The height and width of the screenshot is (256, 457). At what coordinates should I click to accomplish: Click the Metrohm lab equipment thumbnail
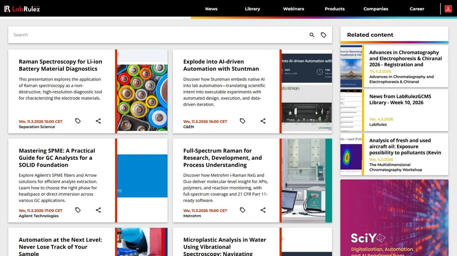click(307, 181)
